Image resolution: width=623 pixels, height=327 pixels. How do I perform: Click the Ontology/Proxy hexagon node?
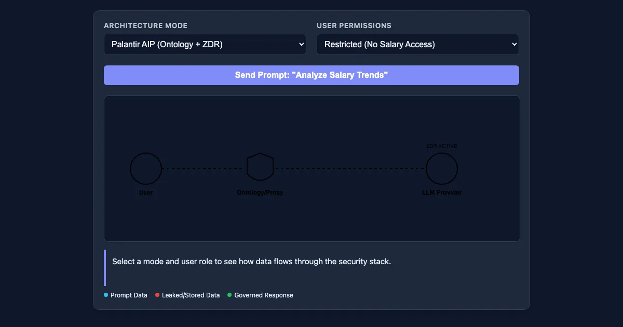tap(260, 167)
